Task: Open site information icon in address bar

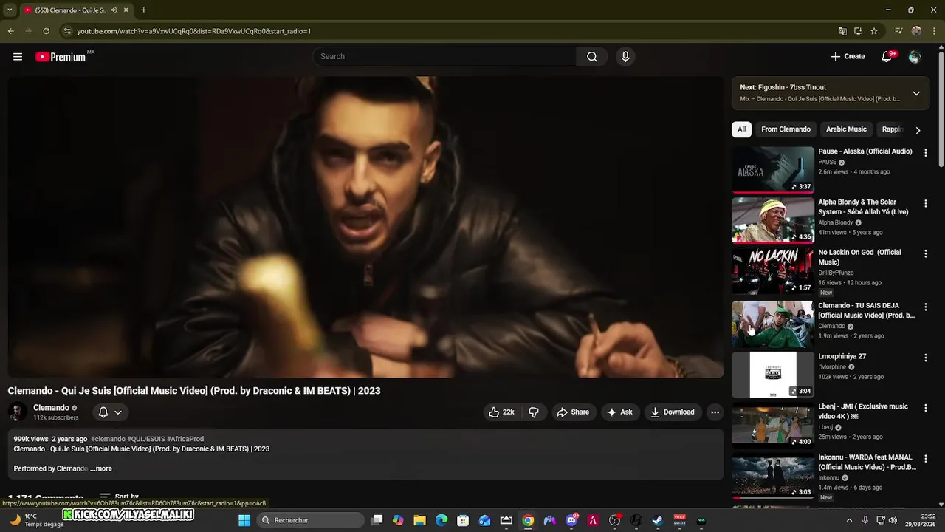Action: [67, 31]
